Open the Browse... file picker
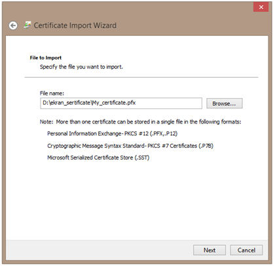Screen dimensions: 275x266 pyautogui.click(x=225, y=103)
